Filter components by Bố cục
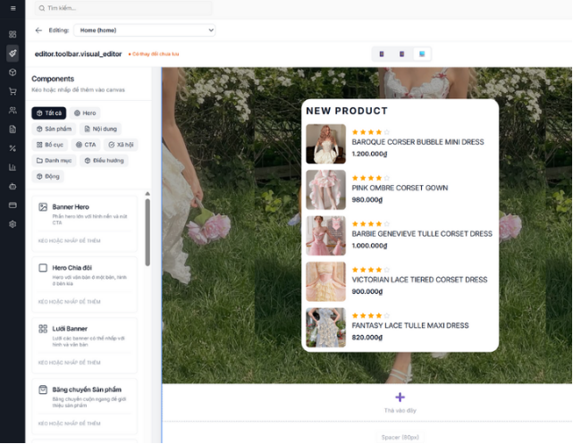This screenshot has width=573, height=444. click(50, 145)
